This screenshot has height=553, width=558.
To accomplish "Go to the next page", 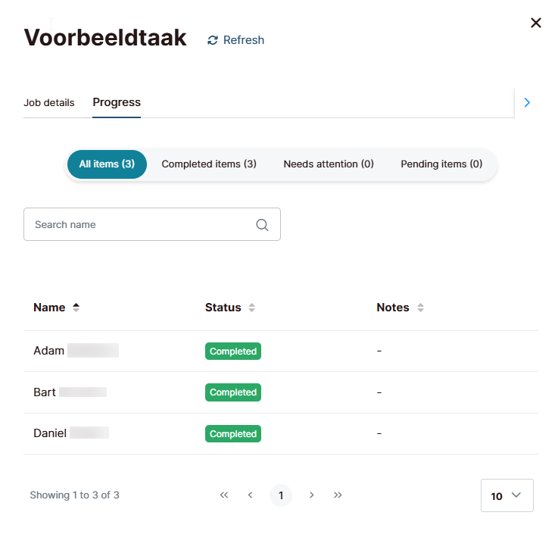I will click(311, 495).
